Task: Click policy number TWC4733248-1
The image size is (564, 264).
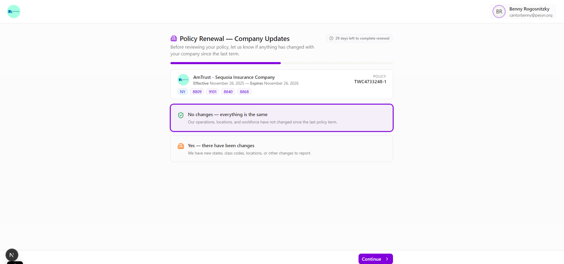Action: 370,82
